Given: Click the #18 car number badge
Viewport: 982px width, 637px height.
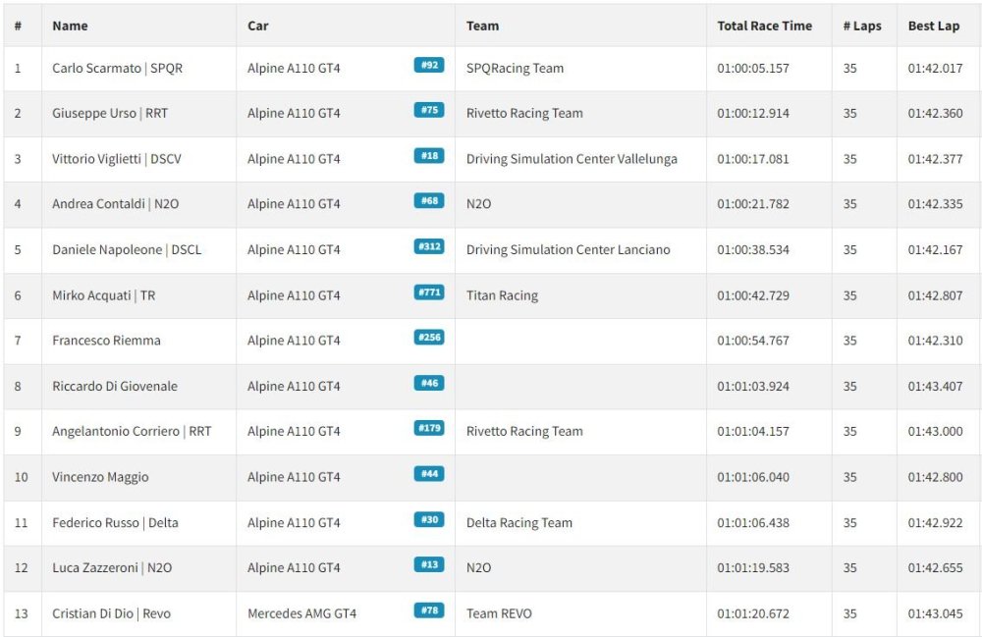Looking at the screenshot, I should pos(429,156).
